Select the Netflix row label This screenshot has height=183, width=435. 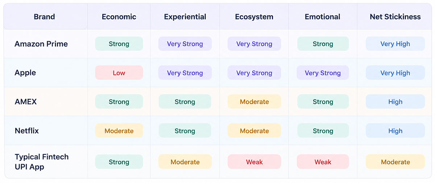[26, 131]
